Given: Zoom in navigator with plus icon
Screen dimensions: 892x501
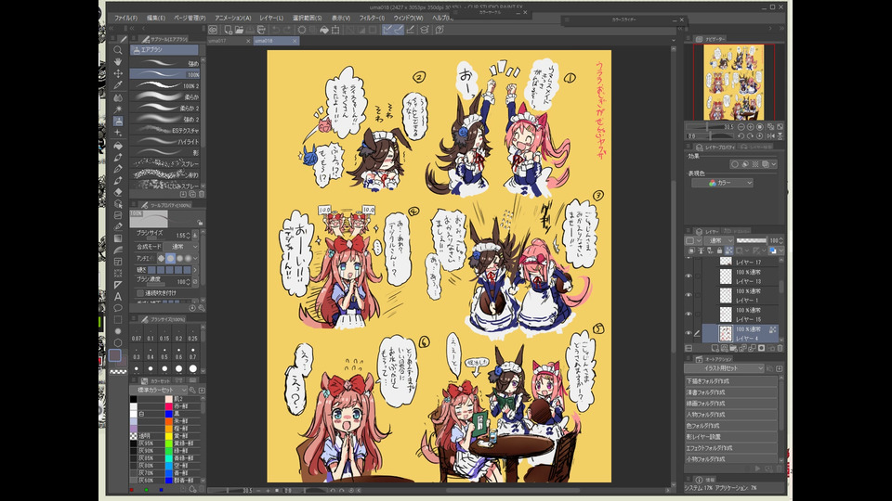Looking at the screenshot, I should pos(751,127).
